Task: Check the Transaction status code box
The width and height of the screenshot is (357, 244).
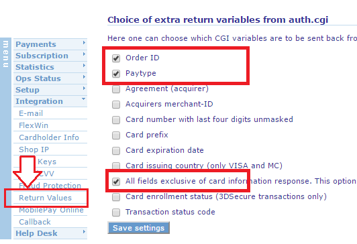Action: (116, 212)
